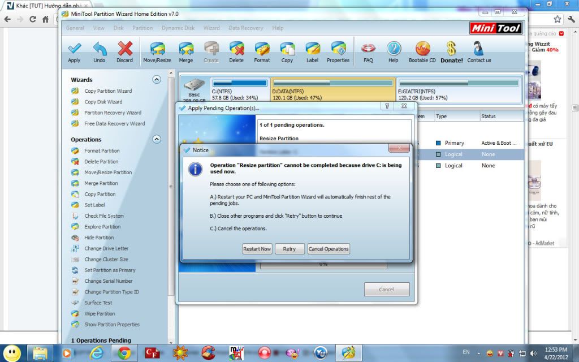This screenshot has height=362, width=579.
Task: Click the Basic disk drive icon
Action: [195, 85]
